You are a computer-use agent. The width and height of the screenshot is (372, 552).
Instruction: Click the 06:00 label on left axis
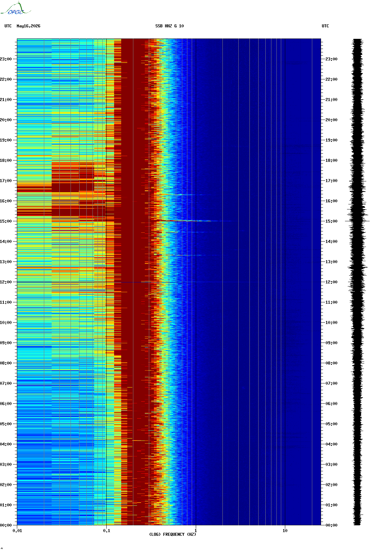coord(6,404)
